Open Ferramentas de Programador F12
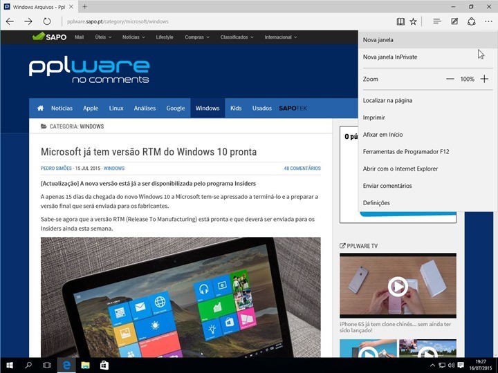498x373 pixels. point(427,152)
